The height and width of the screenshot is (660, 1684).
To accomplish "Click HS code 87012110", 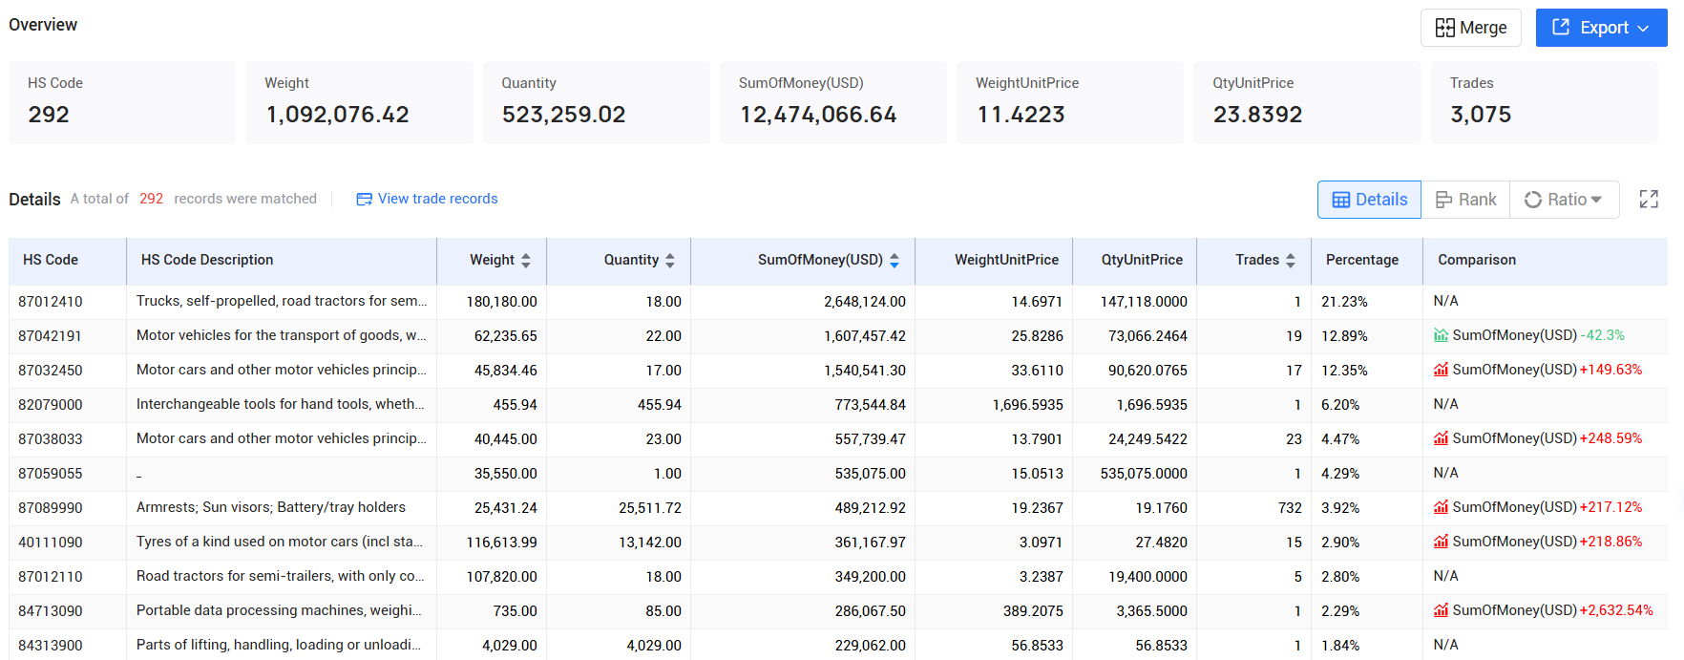I will point(51,577).
